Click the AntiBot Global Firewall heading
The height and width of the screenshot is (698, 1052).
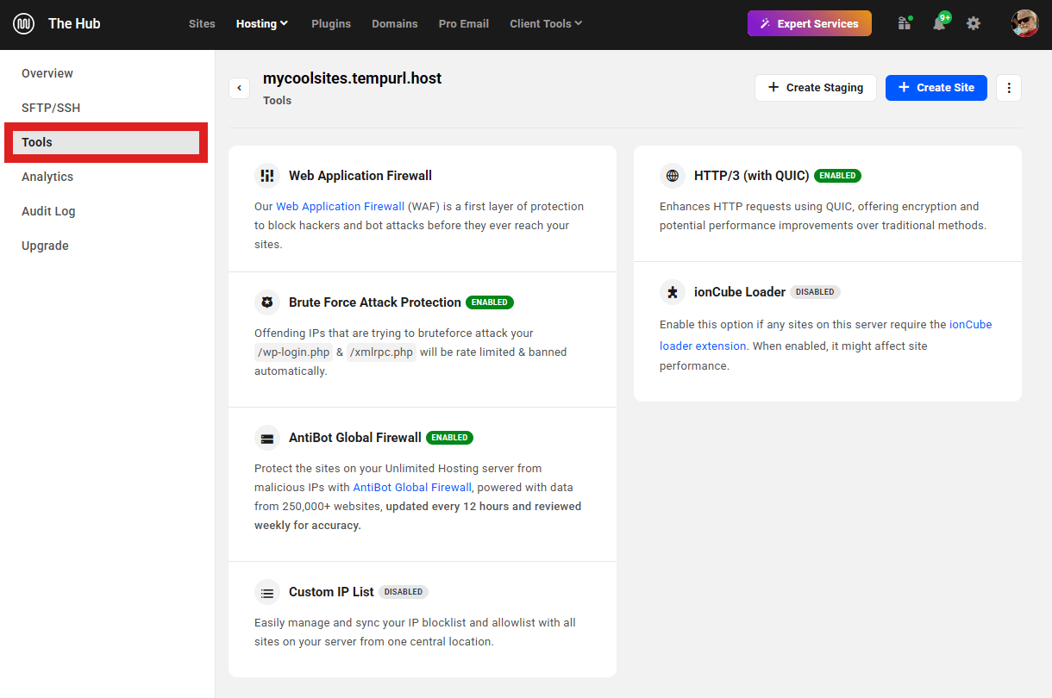pyautogui.click(x=355, y=438)
